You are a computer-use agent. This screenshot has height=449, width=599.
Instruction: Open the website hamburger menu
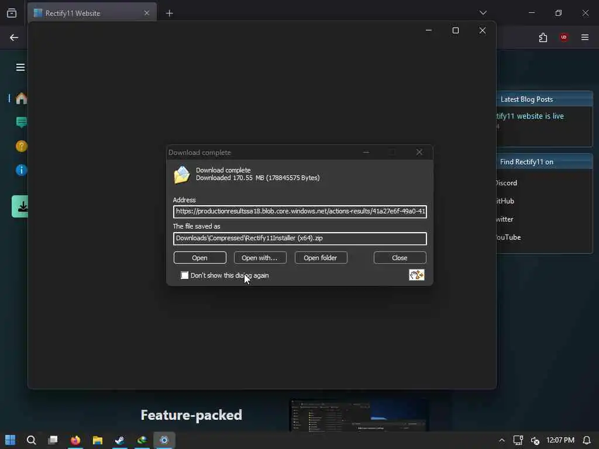(20, 68)
